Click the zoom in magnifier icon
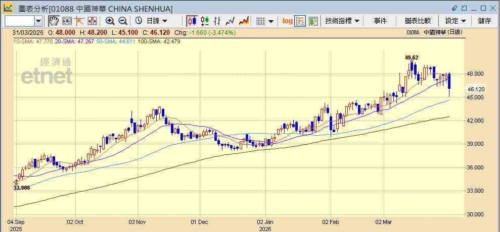The height and width of the screenshot is (232, 500). pyautogui.click(x=110, y=21)
